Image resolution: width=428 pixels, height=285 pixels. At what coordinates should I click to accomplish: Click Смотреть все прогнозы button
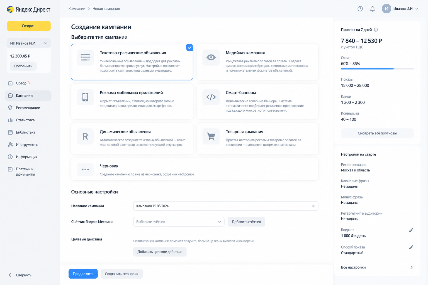pyautogui.click(x=377, y=133)
